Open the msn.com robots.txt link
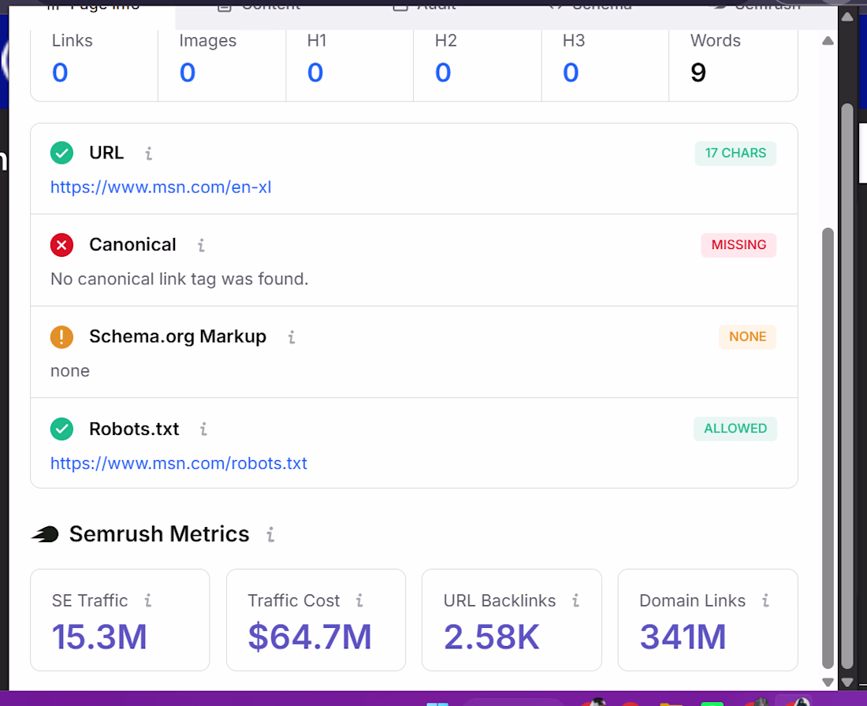 (179, 463)
